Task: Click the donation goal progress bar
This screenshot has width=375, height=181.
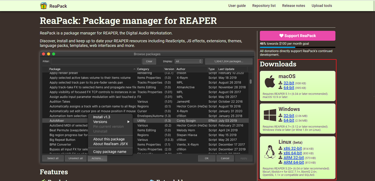Action: coord(298,47)
